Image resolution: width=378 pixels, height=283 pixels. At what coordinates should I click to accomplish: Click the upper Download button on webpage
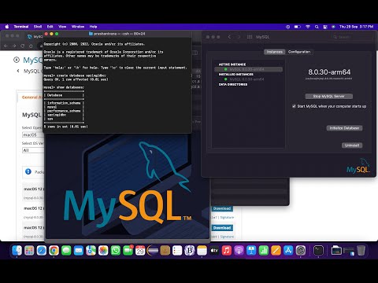(x=222, y=208)
